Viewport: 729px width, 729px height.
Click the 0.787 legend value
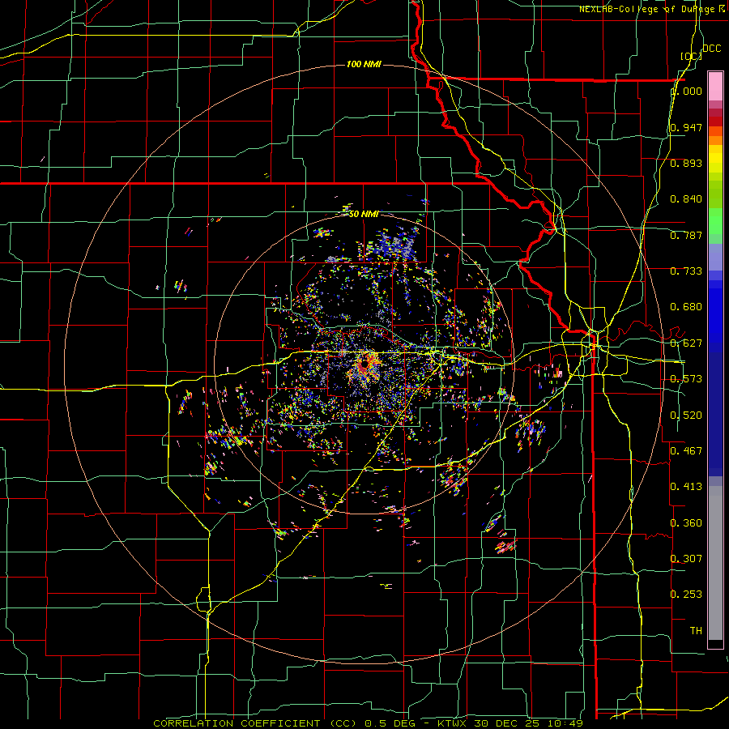686,235
